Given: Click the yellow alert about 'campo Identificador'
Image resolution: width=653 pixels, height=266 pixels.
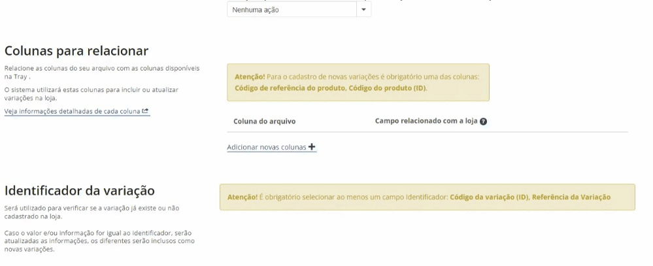Looking at the screenshot, I should tap(427, 197).
